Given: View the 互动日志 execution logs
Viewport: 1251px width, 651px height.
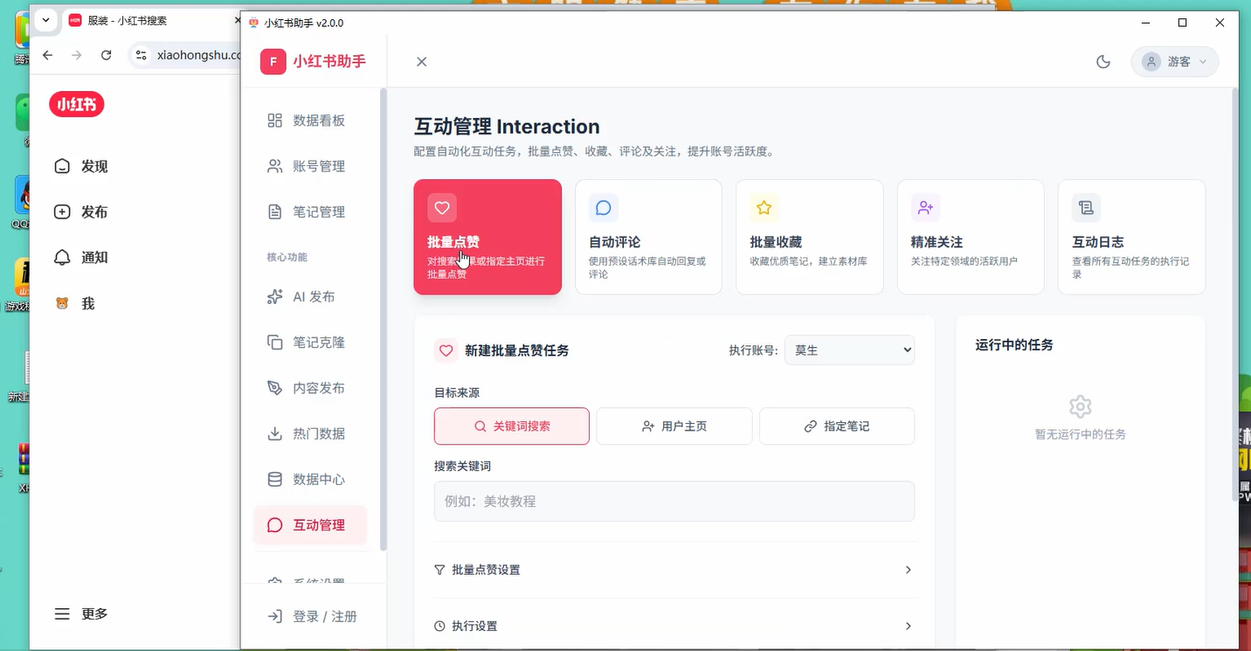Looking at the screenshot, I should [x=1130, y=236].
